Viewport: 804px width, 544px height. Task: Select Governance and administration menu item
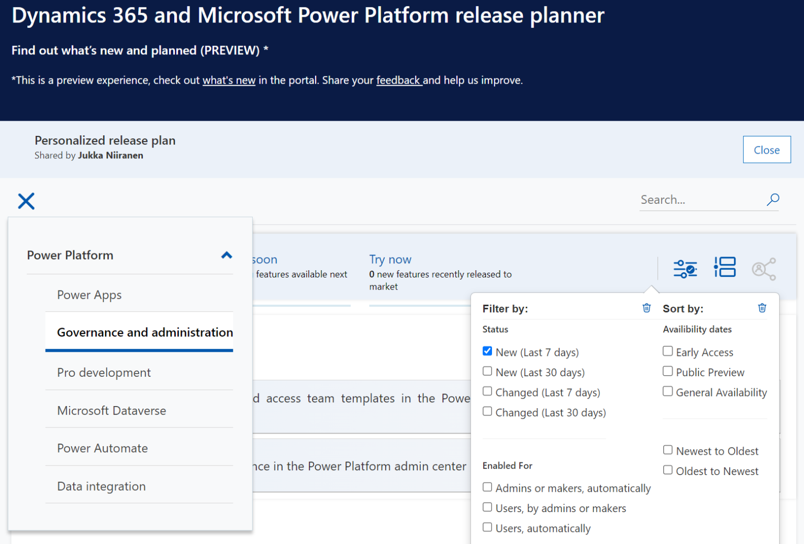click(139, 332)
